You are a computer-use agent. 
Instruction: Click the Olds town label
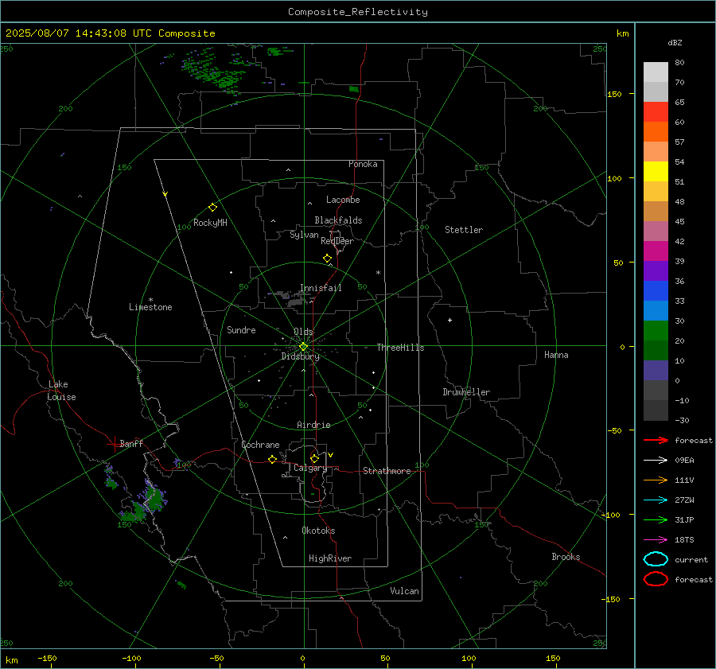tap(303, 332)
